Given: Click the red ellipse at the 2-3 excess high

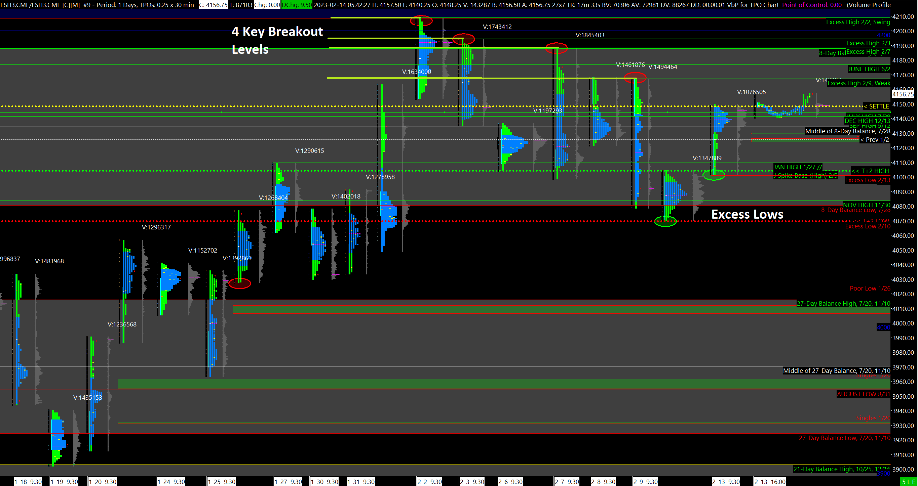Looking at the screenshot, I should pyautogui.click(x=464, y=39).
